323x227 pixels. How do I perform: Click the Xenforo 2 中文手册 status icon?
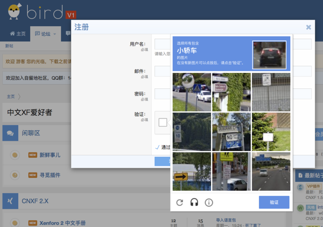15,223
